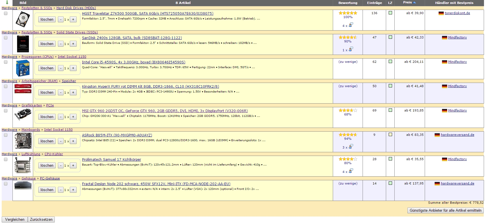Increase quantity of MSI GTX 960
The height and width of the screenshot is (223, 486).
[73, 117]
